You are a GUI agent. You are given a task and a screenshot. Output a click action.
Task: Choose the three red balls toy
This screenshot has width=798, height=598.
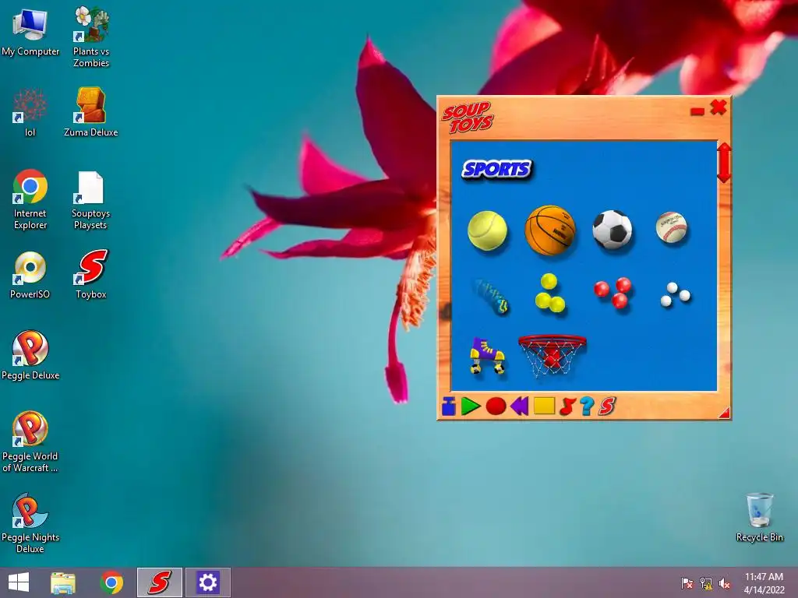(613, 293)
